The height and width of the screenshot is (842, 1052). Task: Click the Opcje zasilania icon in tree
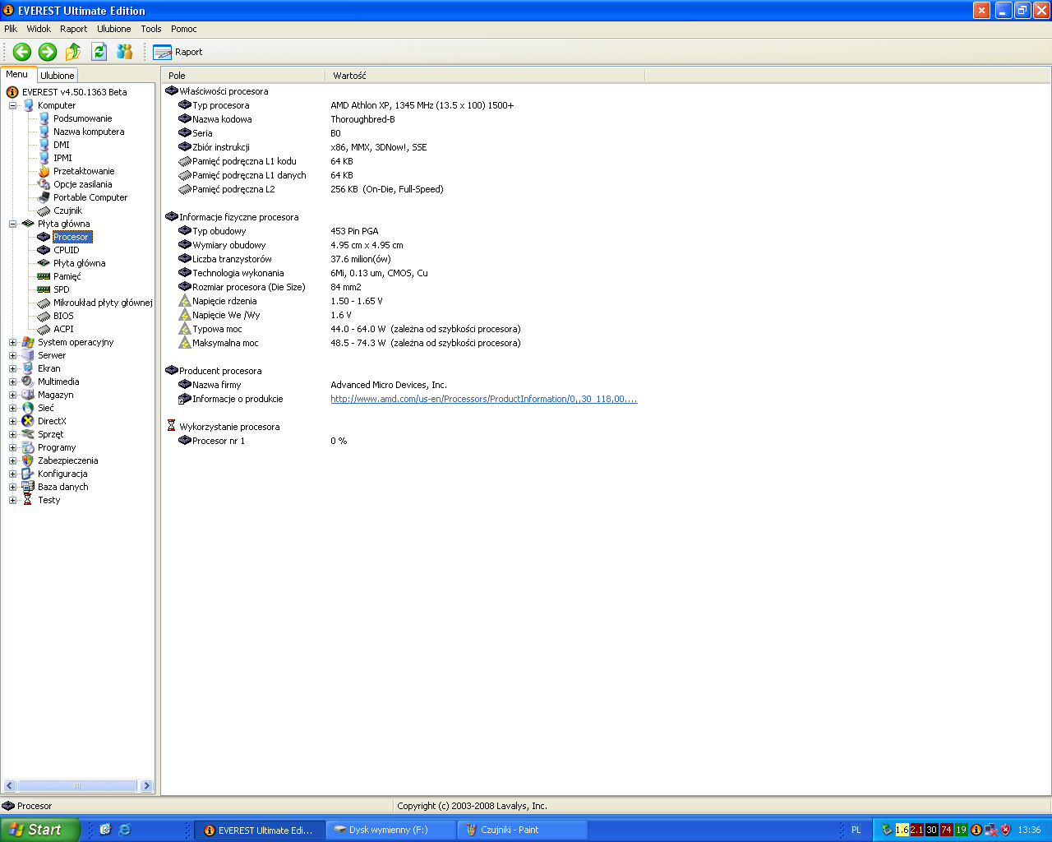44,184
